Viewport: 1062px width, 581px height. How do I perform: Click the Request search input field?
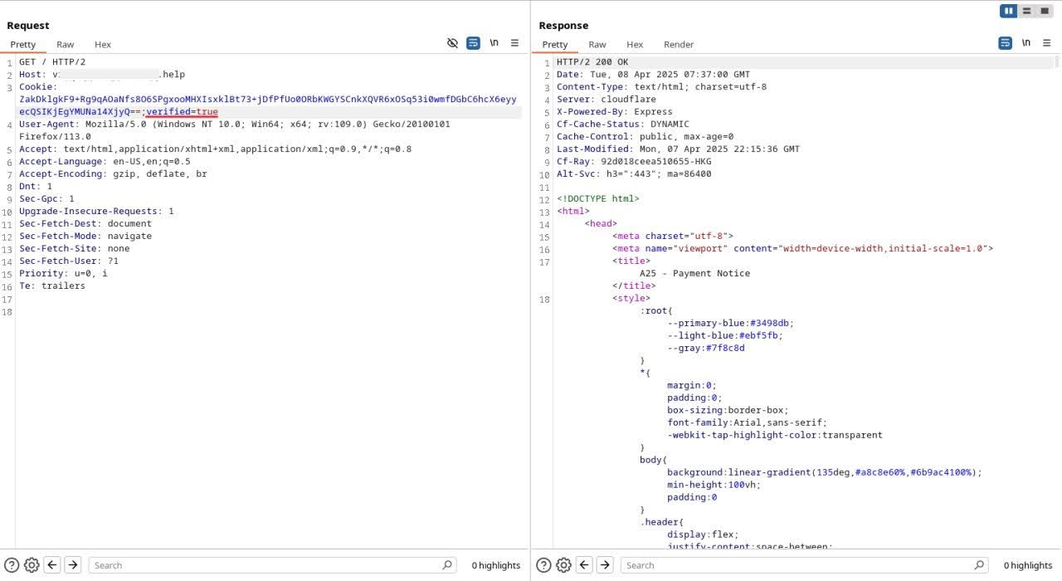265,565
